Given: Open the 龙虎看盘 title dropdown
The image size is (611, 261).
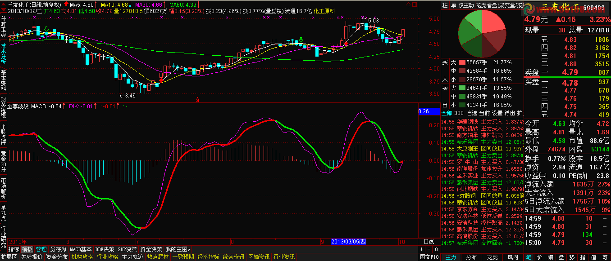Looking at the screenshot, I should pos(500,5).
